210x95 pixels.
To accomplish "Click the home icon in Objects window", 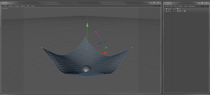I will [x=204, y=6].
